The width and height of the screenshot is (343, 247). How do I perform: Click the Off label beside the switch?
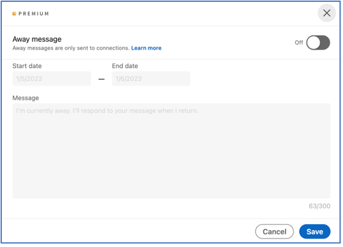point(299,42)
